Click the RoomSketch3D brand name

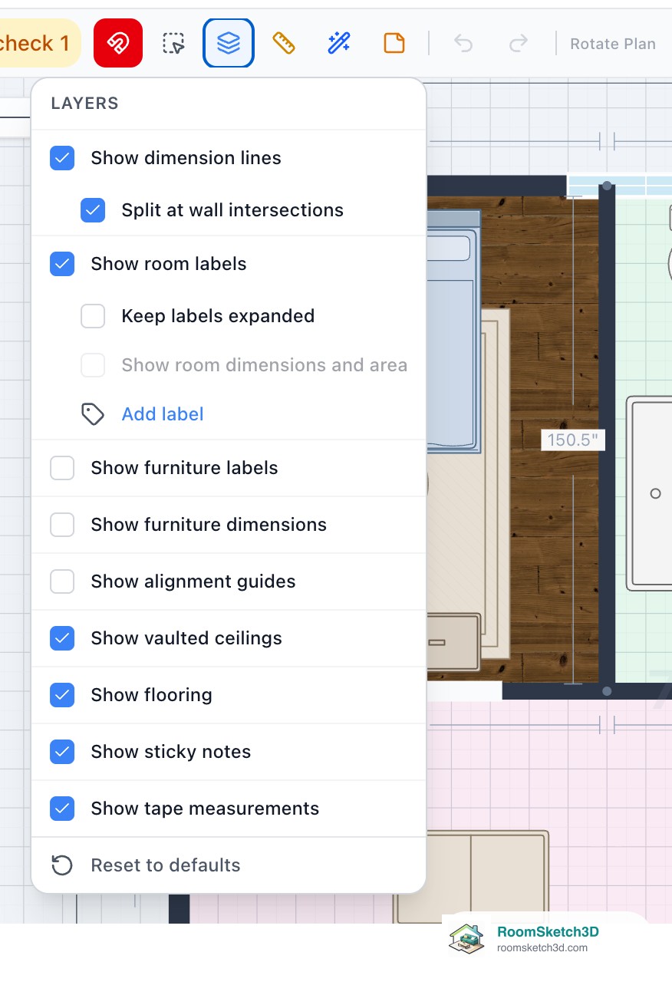click(x=548, y=932)
